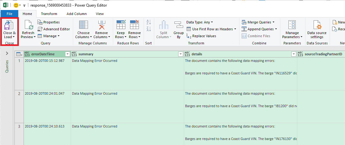Click the Group By icon
The height and width of the screenshot is (145, 345).
(x=178, y=24)
